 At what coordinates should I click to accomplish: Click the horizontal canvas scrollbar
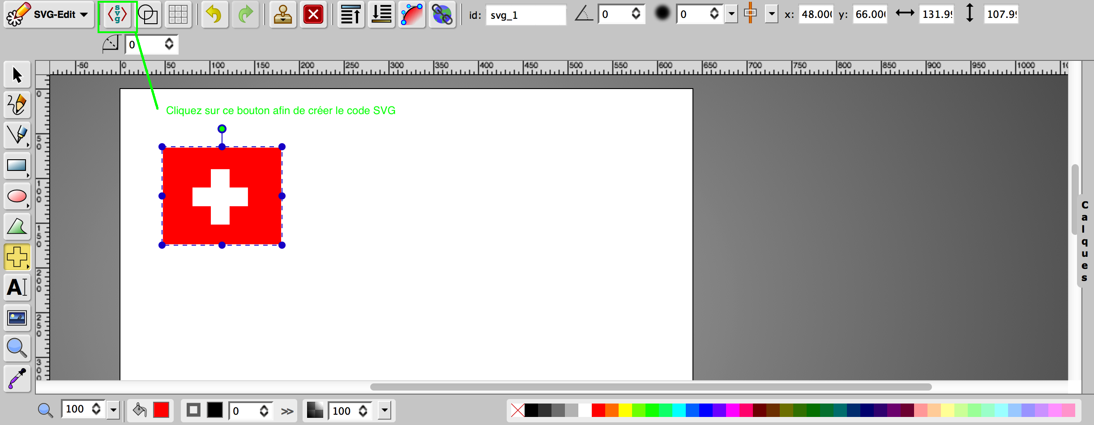pos(651,387)
